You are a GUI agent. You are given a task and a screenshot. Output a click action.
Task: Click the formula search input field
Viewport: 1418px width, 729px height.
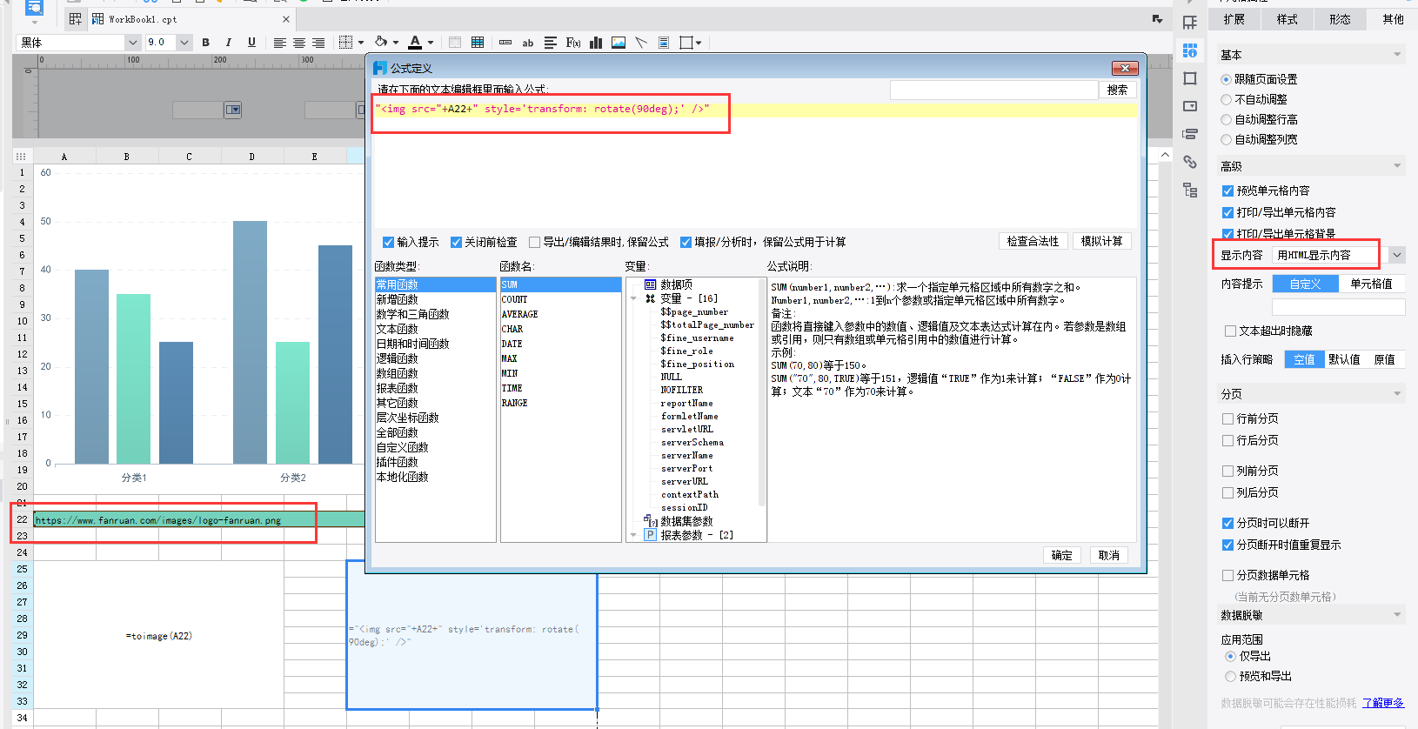coord(993,90)
